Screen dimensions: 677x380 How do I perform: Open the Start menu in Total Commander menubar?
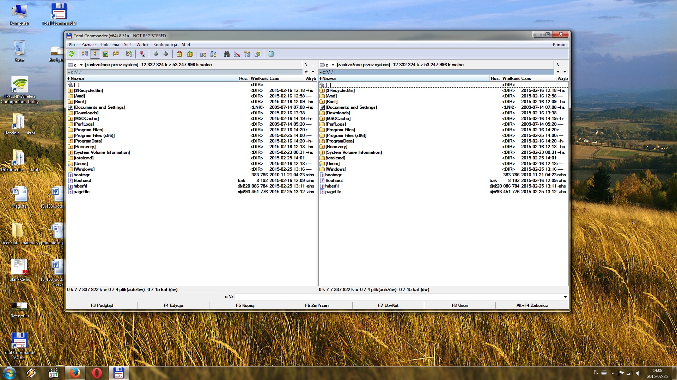(186, 45)
